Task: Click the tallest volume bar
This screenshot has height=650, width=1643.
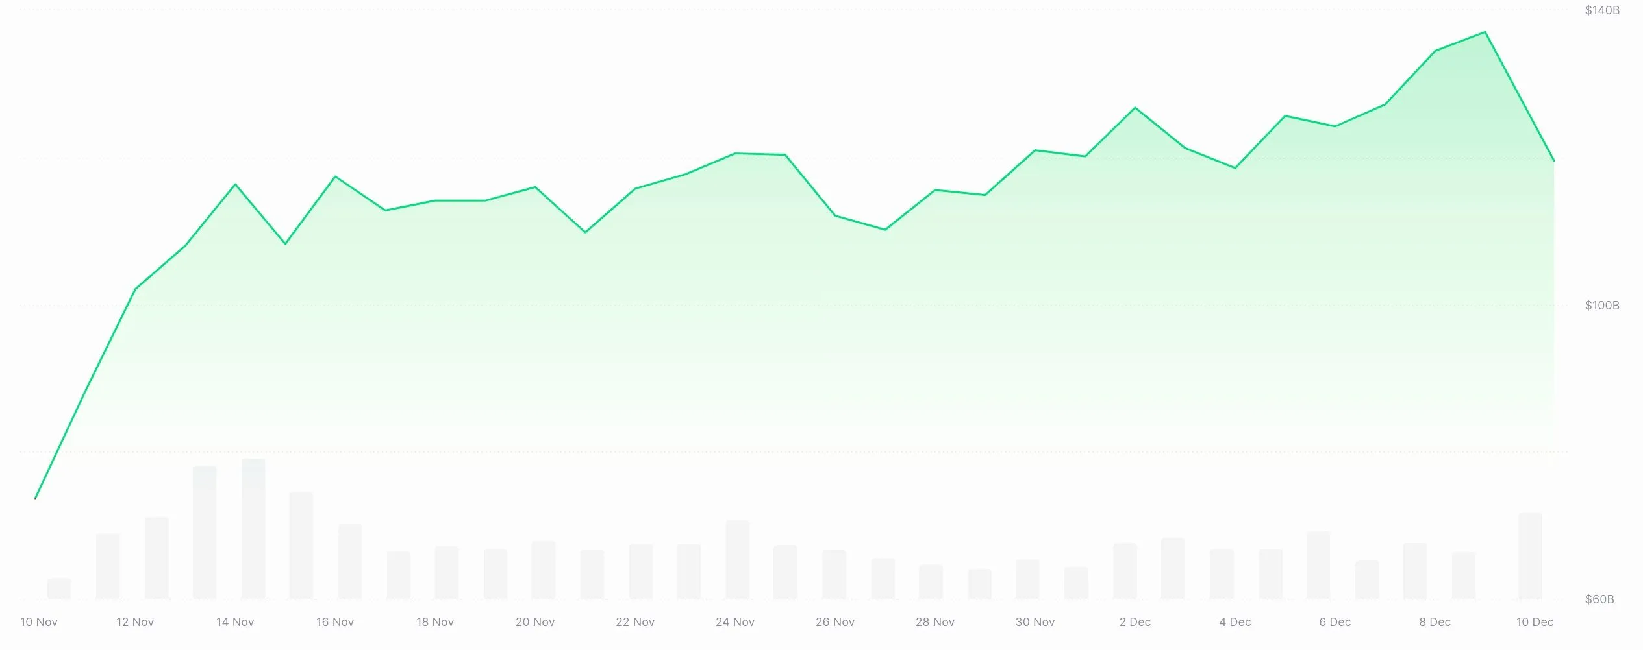Action: (x=253, y=529)
